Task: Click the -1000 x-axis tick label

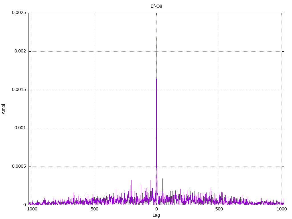Action: pos(31,209)
